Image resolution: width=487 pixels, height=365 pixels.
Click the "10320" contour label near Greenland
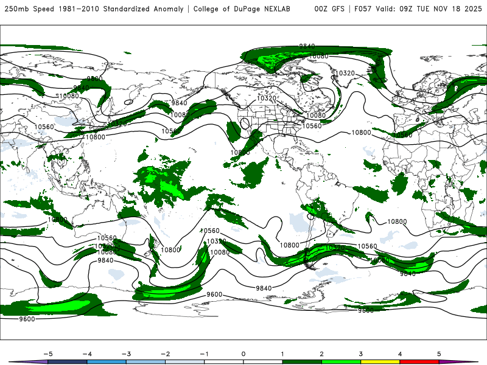tap(345, 73)
